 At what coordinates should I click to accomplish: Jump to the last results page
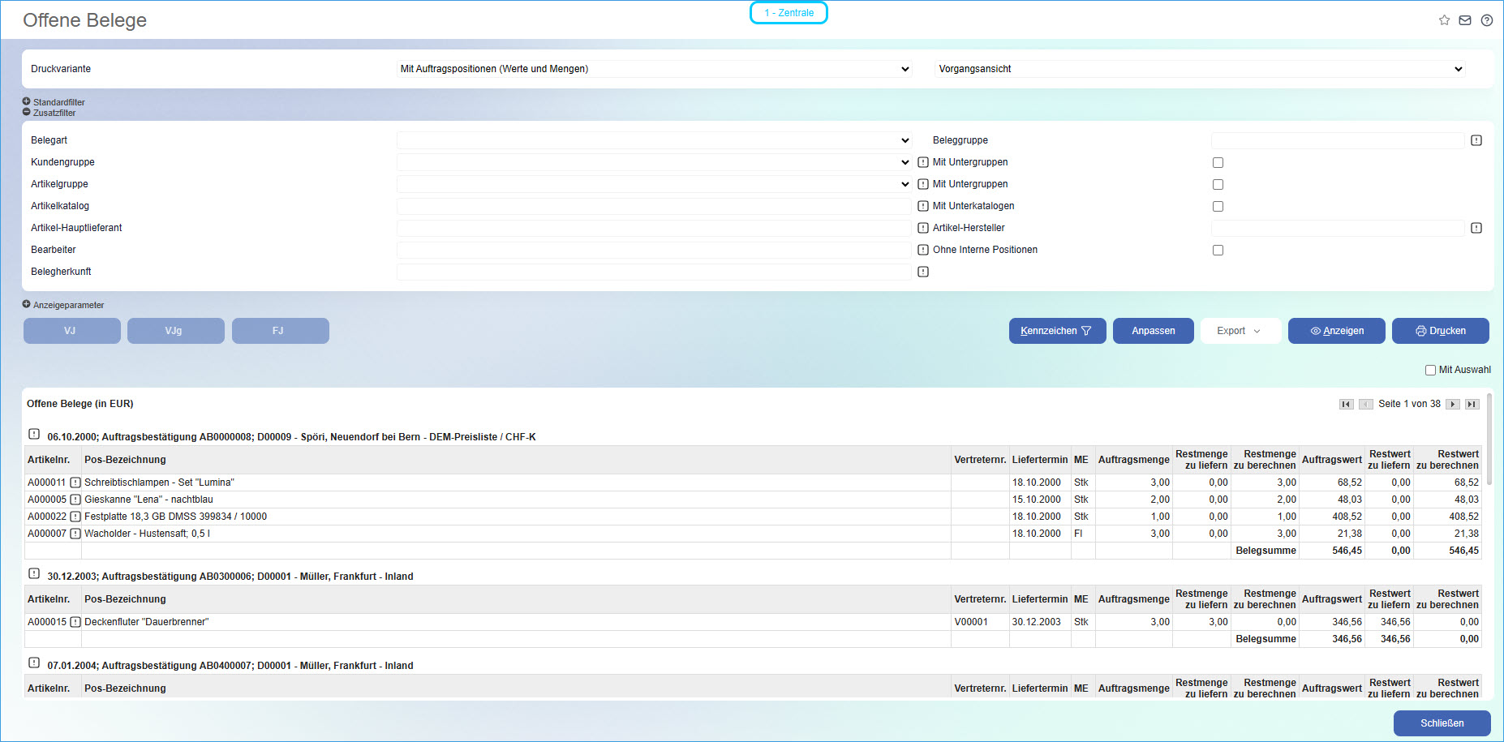pos(1472,404)
